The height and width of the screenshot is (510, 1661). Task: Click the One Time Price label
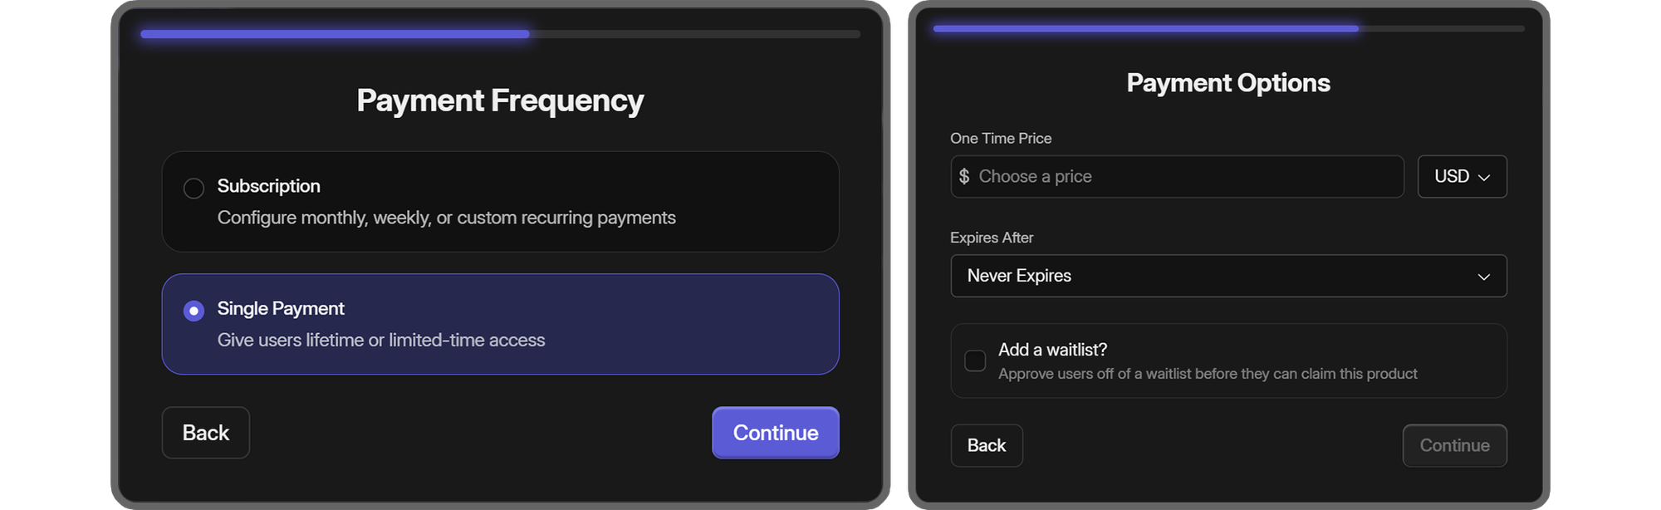point(1000,138)
